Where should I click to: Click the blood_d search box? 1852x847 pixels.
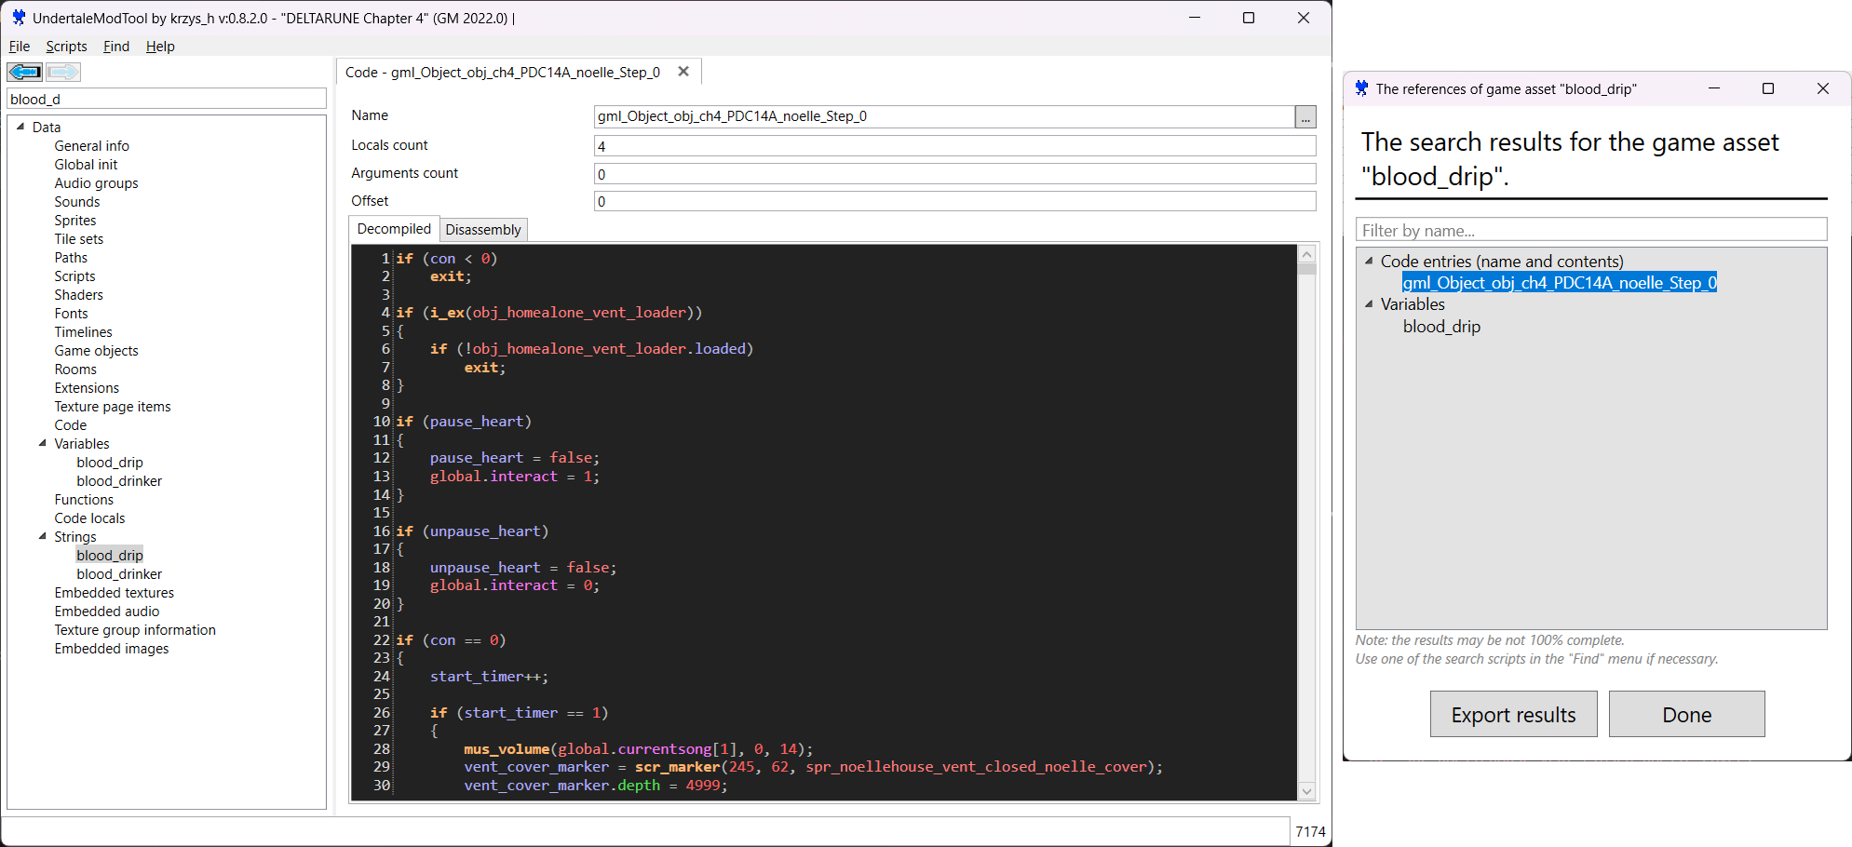coord(167,99)
